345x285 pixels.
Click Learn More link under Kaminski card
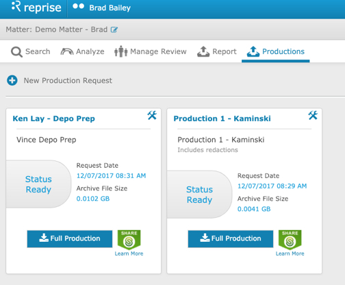290,253
